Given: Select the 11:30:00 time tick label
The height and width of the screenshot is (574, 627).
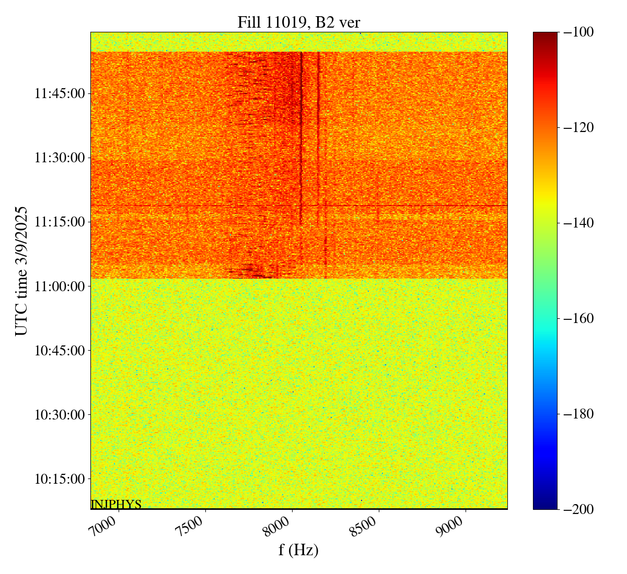Looking at the screenshot, I should pyautogui.click(x=60, y=158).
